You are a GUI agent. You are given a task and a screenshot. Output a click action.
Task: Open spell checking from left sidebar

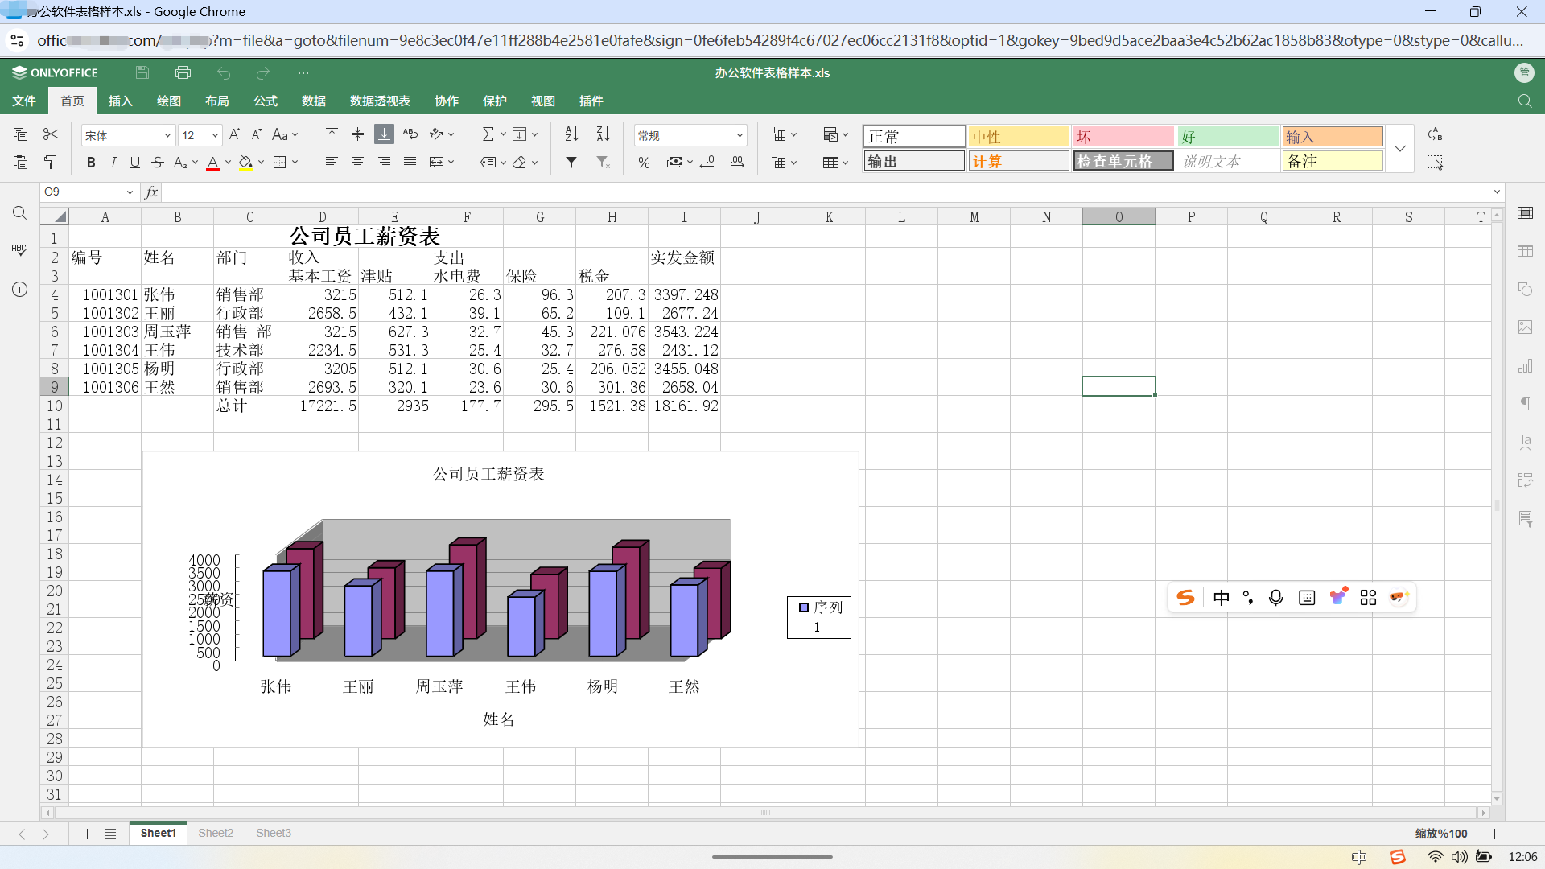(x=19, y=250)
